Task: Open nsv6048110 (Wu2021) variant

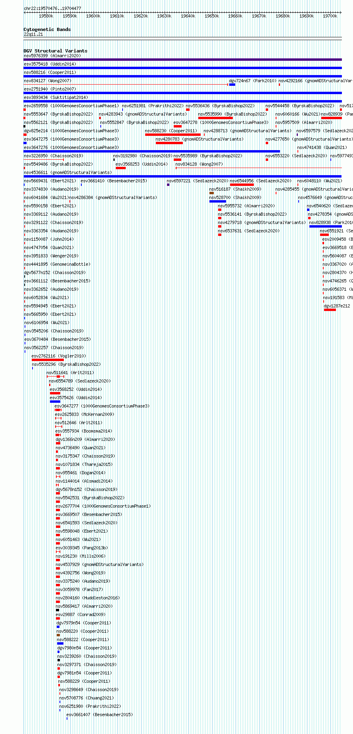Action: coord(319,181)
